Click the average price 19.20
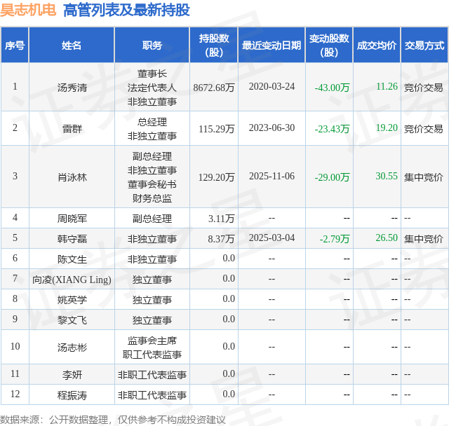Viewport: 449px width, 426px height. tap(387, 128)
